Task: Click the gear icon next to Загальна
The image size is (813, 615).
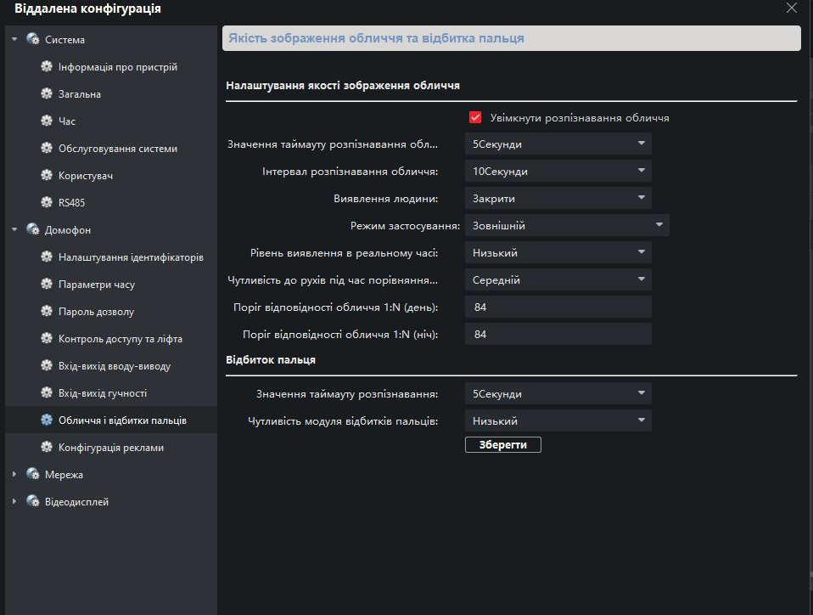Action: [x=47, y=94]
